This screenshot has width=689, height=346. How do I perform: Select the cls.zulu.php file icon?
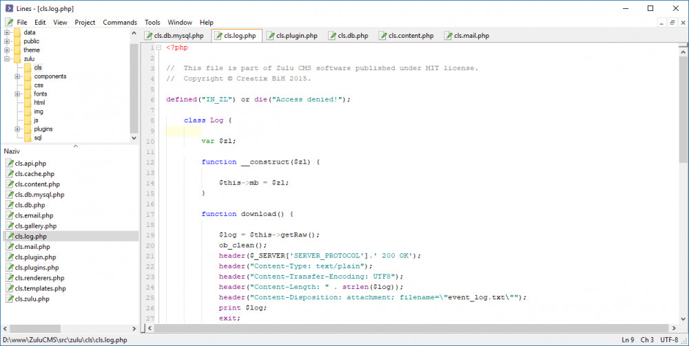[9, 299]
